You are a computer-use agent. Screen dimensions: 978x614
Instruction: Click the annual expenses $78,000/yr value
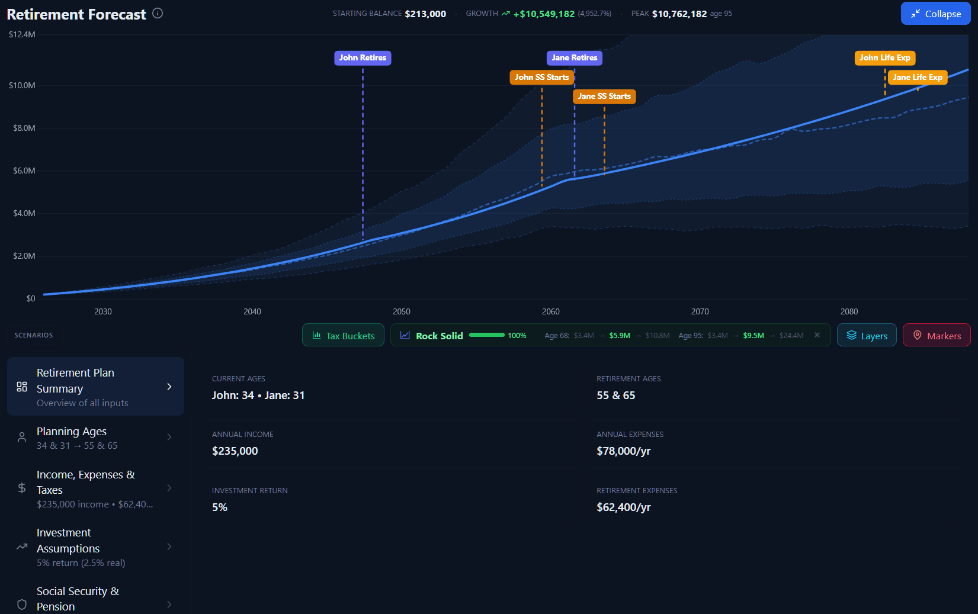[x=624, y=451]
